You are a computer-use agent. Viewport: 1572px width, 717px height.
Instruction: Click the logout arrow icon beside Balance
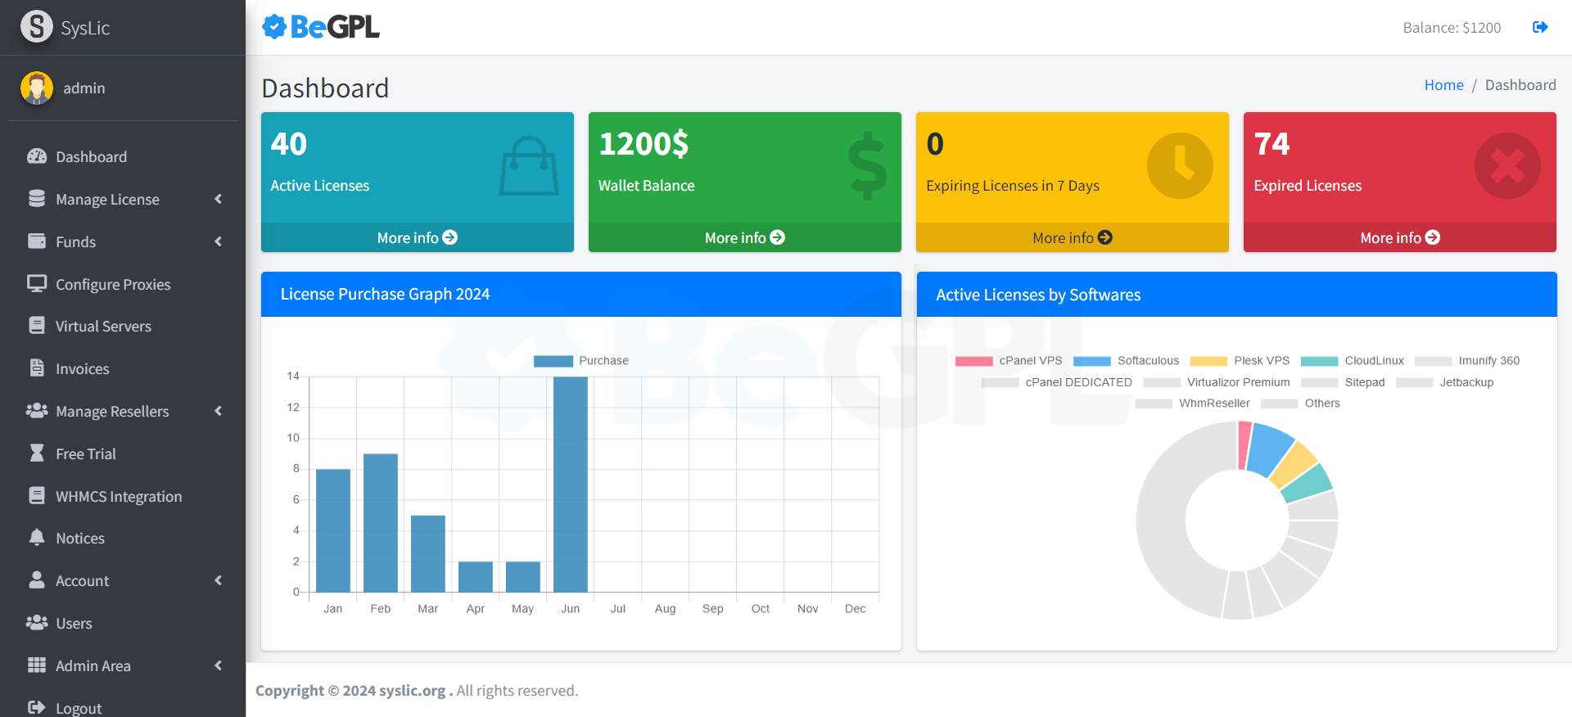[1540, 27]
